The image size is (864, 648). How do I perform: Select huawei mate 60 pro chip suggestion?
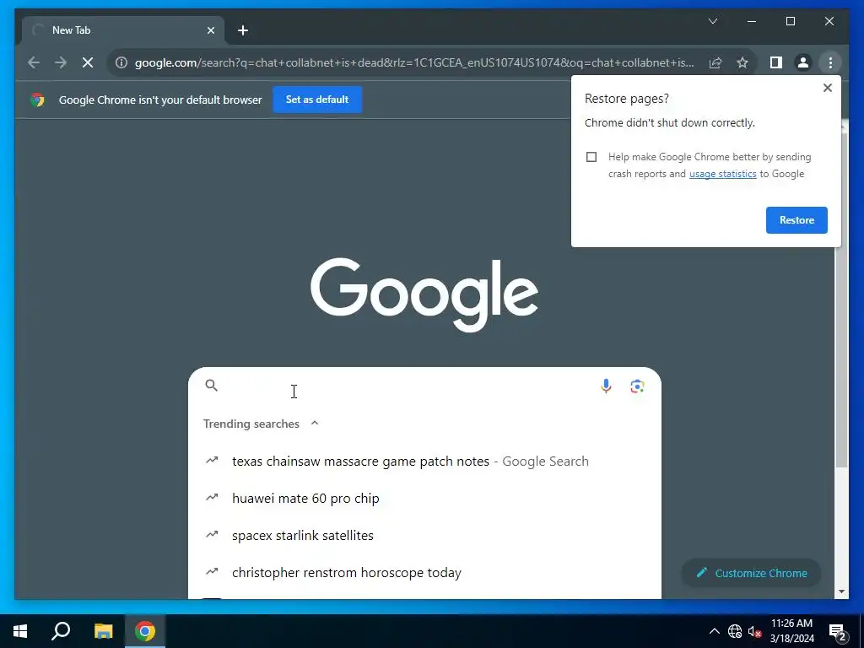point(424,498)
